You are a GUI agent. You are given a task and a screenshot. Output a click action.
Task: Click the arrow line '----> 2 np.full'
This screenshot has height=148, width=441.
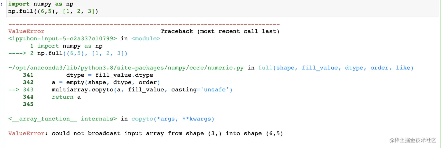pos(68,53)
